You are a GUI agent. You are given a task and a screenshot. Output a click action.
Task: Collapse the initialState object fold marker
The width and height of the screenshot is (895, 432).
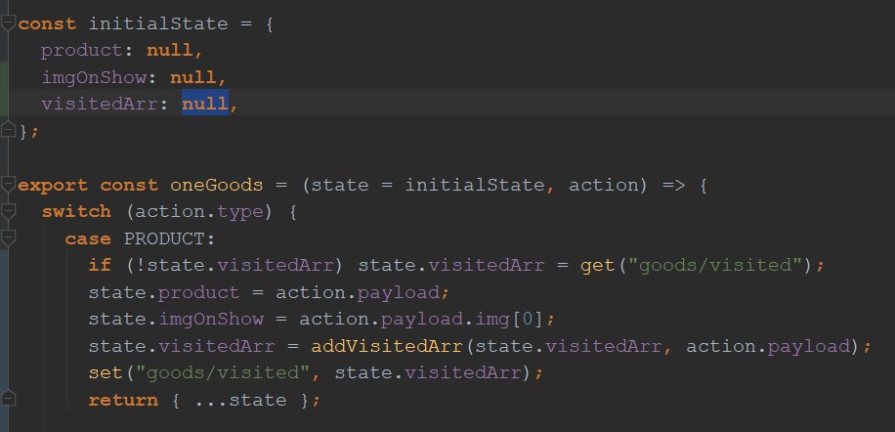(8, 23)
